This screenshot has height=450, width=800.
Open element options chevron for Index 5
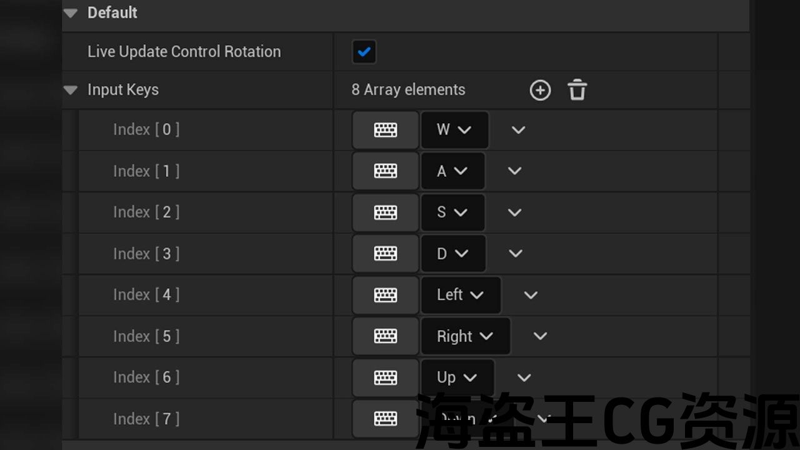[540, 336]
